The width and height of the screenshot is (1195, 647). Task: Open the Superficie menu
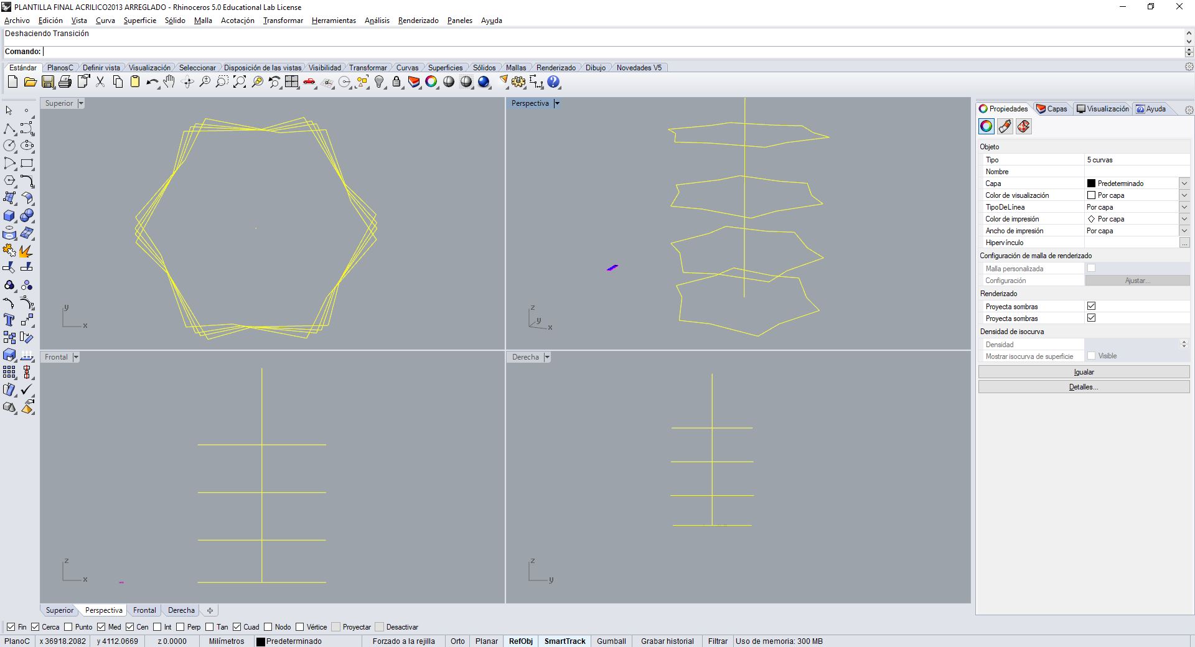tap(140, 21)
